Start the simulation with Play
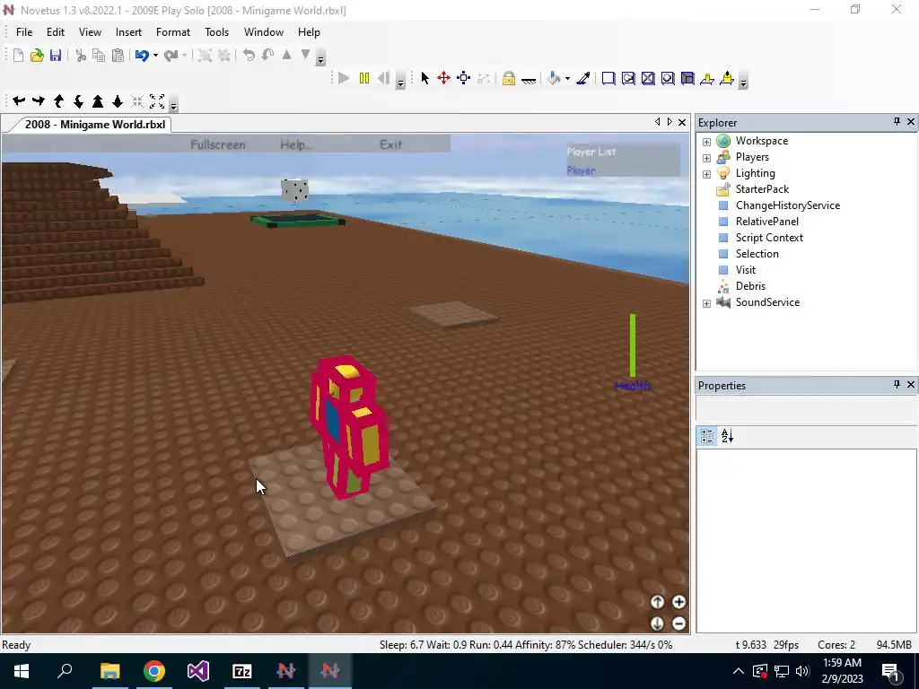Screen dimensions: 919x689 [x=344, y=78]
